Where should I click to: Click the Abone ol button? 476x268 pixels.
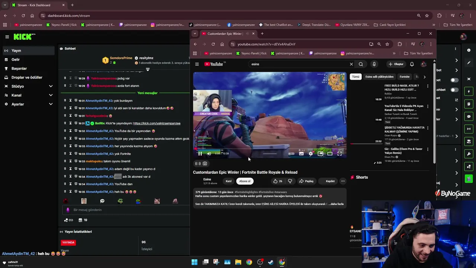coord(245,181)
